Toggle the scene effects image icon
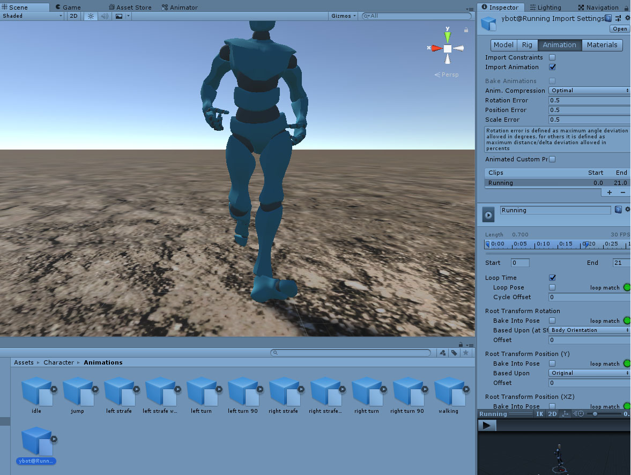 [x=119, y=16]
